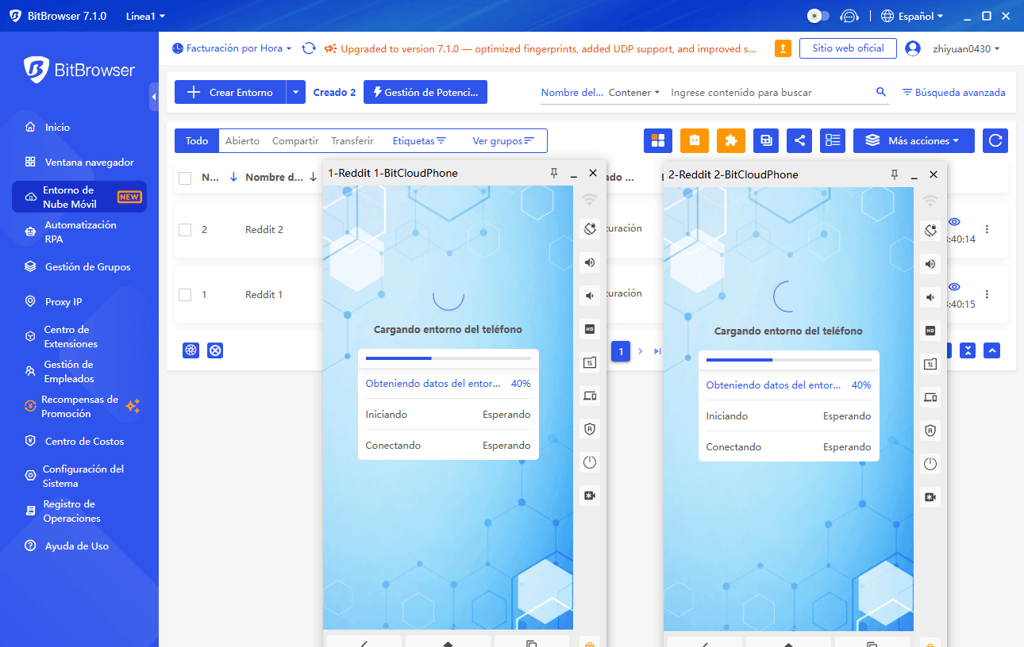This screenshot has width=1024, height=647.
Task: Expand the Ver grupos filter
Action: (x=503, y=140)
